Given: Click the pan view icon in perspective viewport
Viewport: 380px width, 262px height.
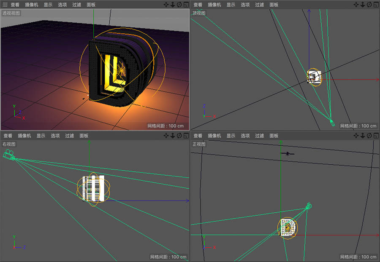Looking at the screenshot, I should [166, 5].
